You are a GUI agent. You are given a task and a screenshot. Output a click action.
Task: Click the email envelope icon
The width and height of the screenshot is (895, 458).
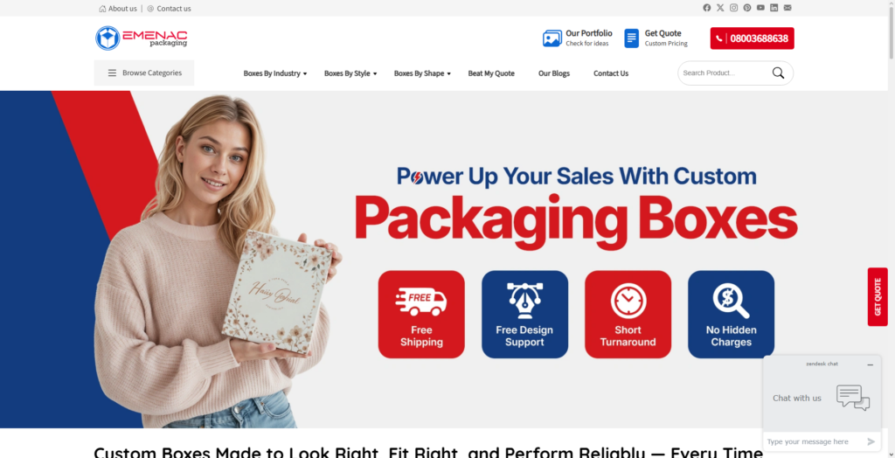787,8
